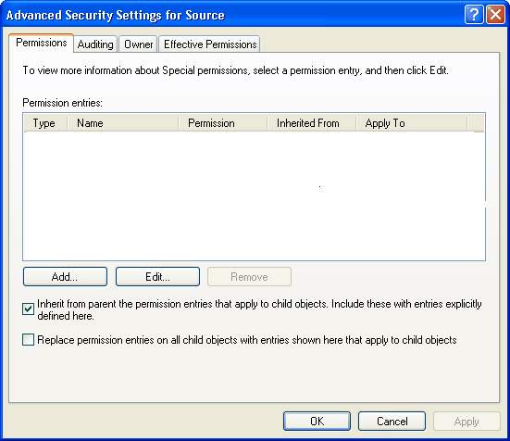Screen dimensions: 510x441
Task: Enable Replace permission entries on child objects
Action: [x=28, y=340]
